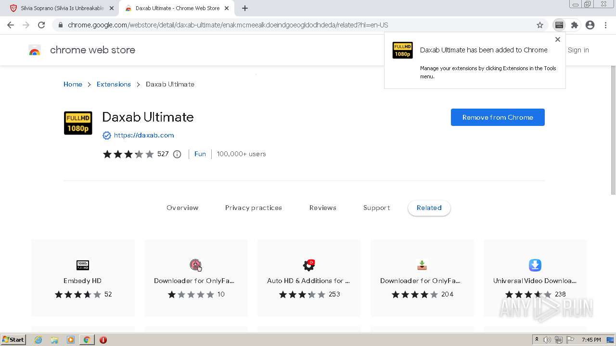Open the Downloader for OnlyFa... card rated 10

196,278
